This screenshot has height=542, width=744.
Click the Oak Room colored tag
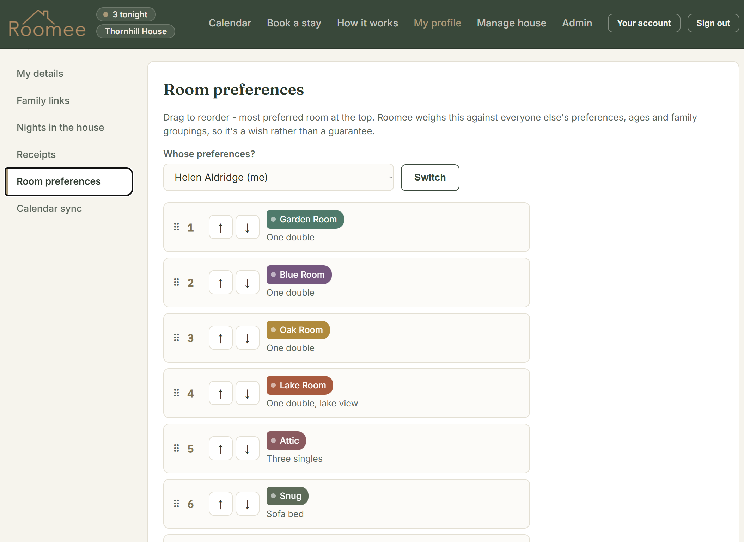(298, 330)
